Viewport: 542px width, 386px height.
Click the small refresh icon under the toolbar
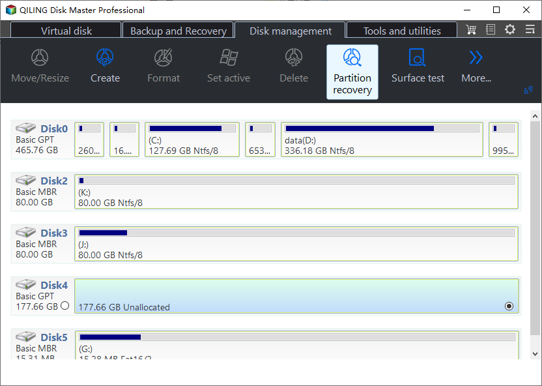point(528,90)
